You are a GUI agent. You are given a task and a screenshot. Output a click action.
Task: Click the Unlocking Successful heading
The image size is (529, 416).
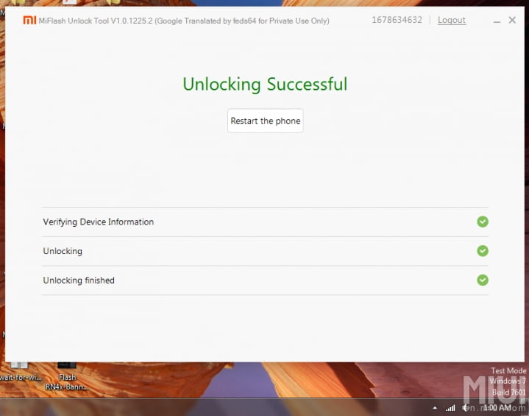click(x=265, y=84)
